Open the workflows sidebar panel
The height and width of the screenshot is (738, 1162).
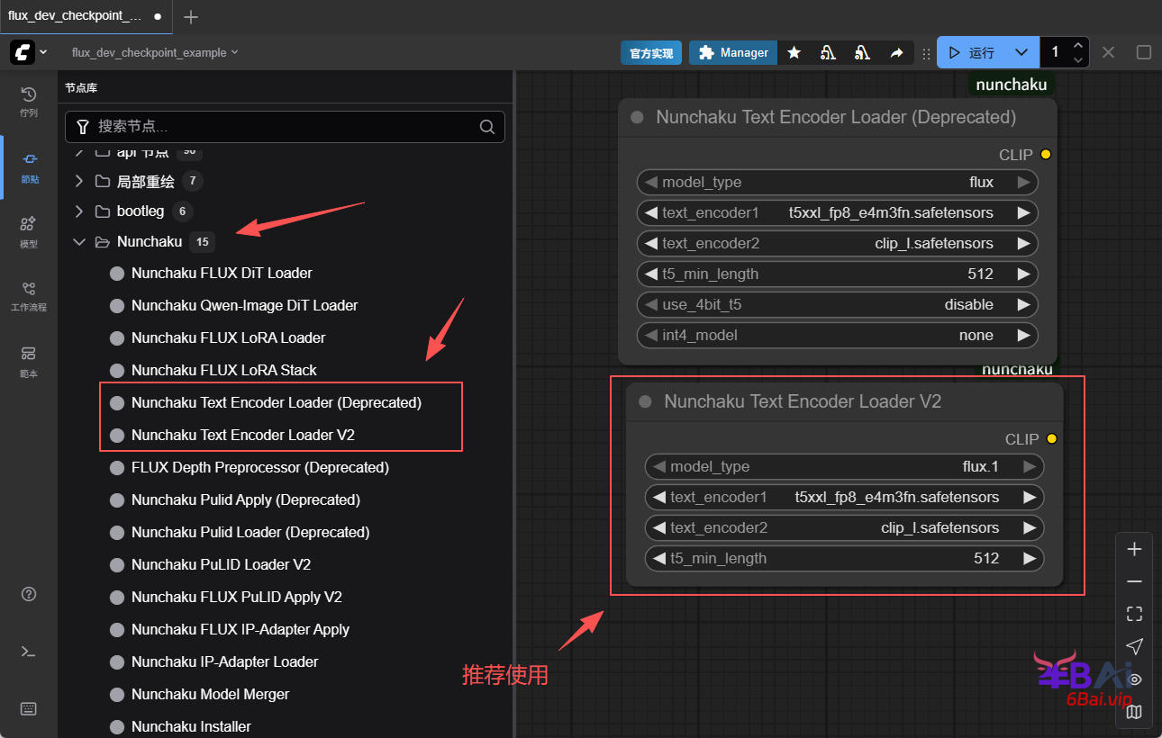tap(29, 295)
